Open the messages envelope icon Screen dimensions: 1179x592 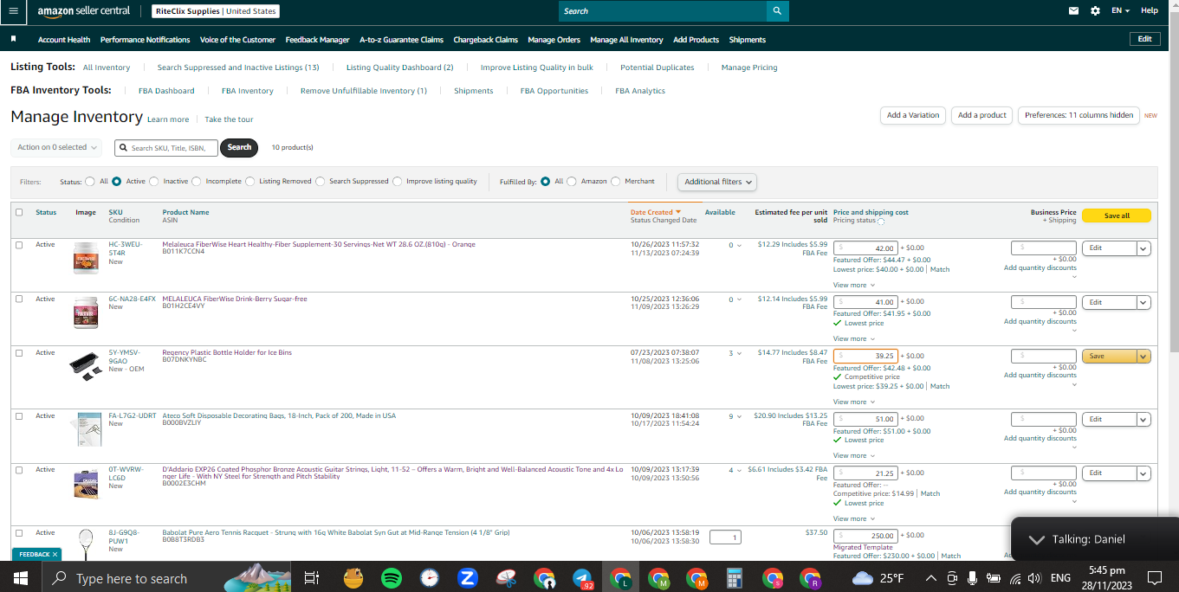pyautogui.click(x=1074, y=10)
